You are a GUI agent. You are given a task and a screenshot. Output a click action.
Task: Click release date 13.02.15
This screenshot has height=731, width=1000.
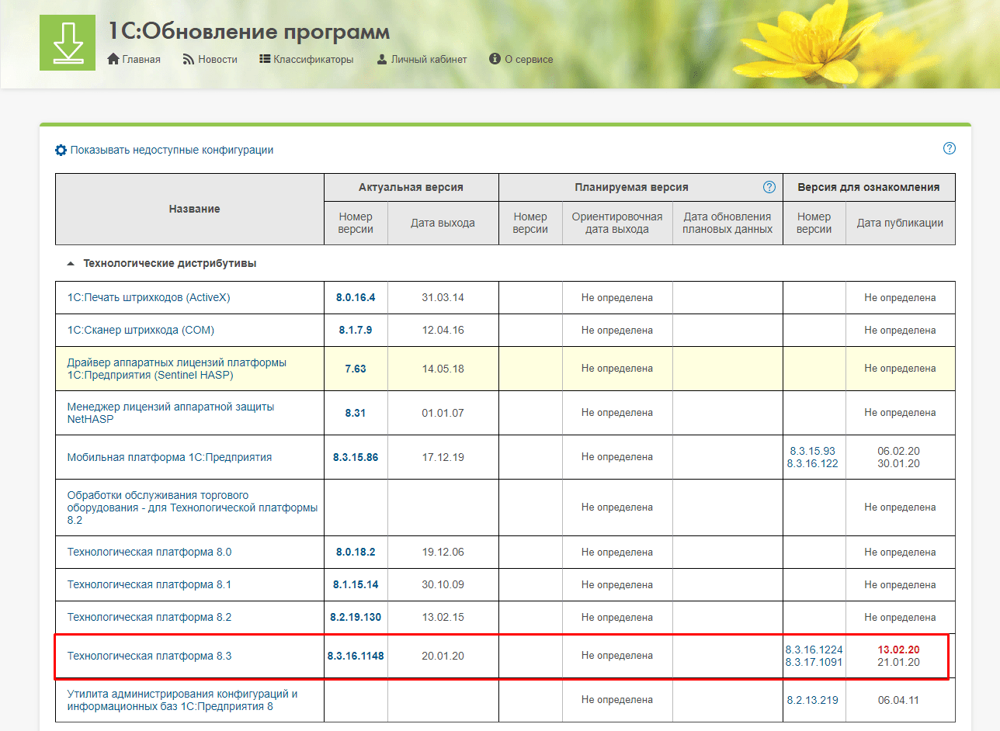(x=443, y=617)
